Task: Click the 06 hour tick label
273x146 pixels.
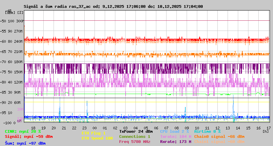Action: [x=156, y=128]
